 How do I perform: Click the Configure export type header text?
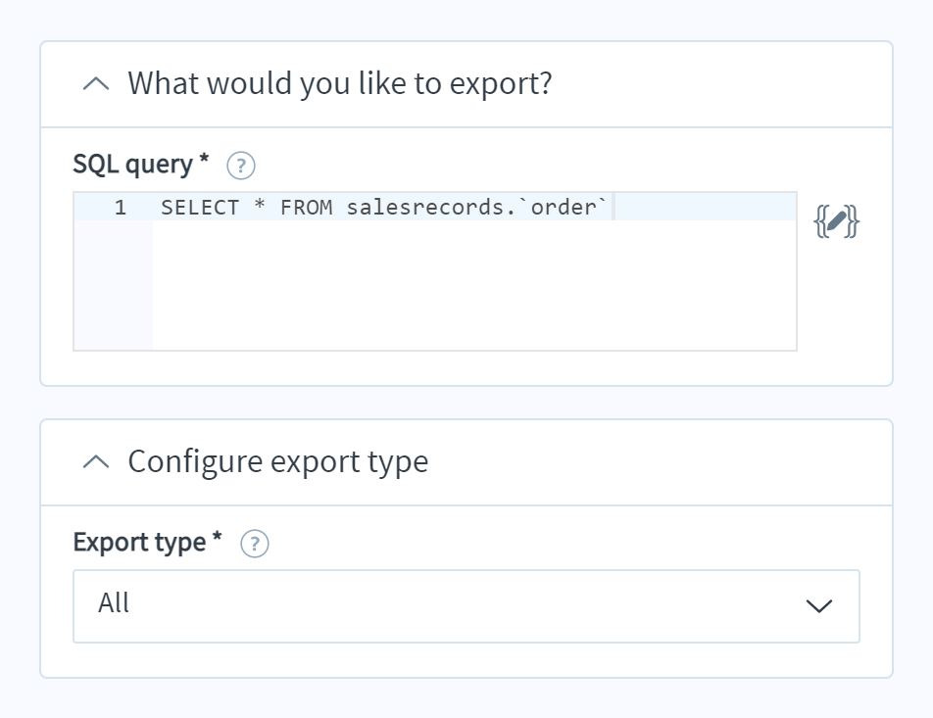[x=277, y=461]
